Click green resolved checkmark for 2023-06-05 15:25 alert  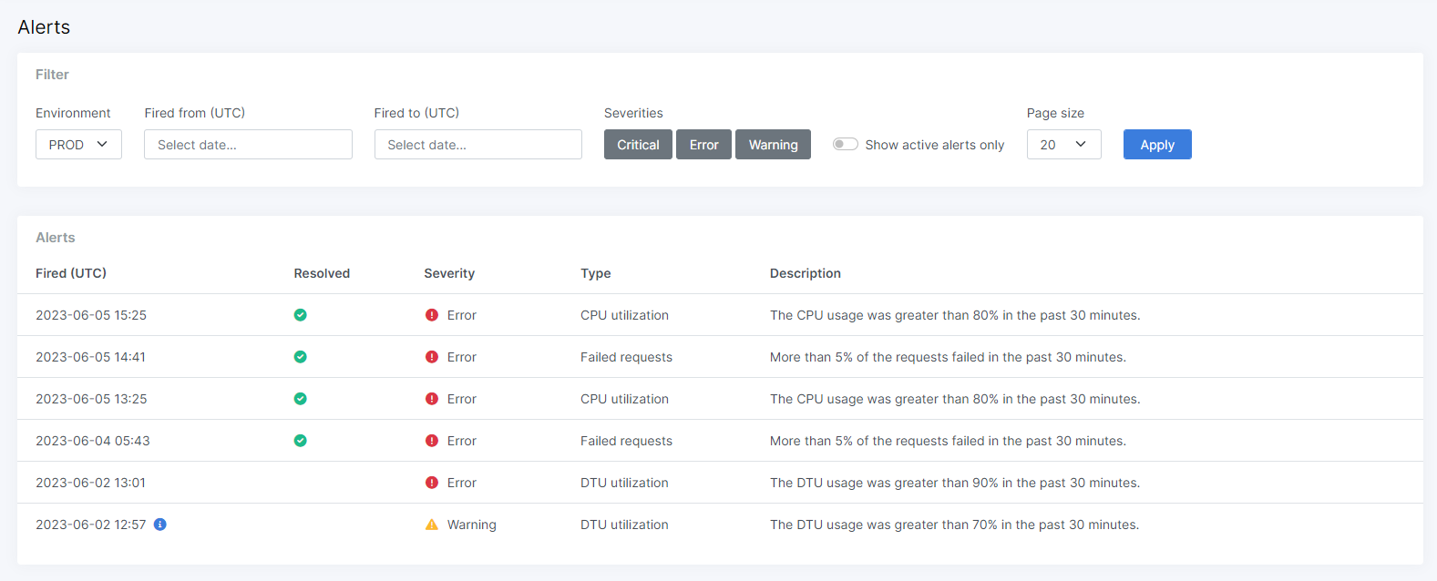(x=301, y=315)
